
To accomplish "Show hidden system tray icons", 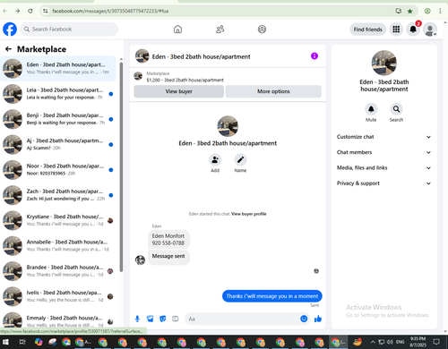I will 373,342.
